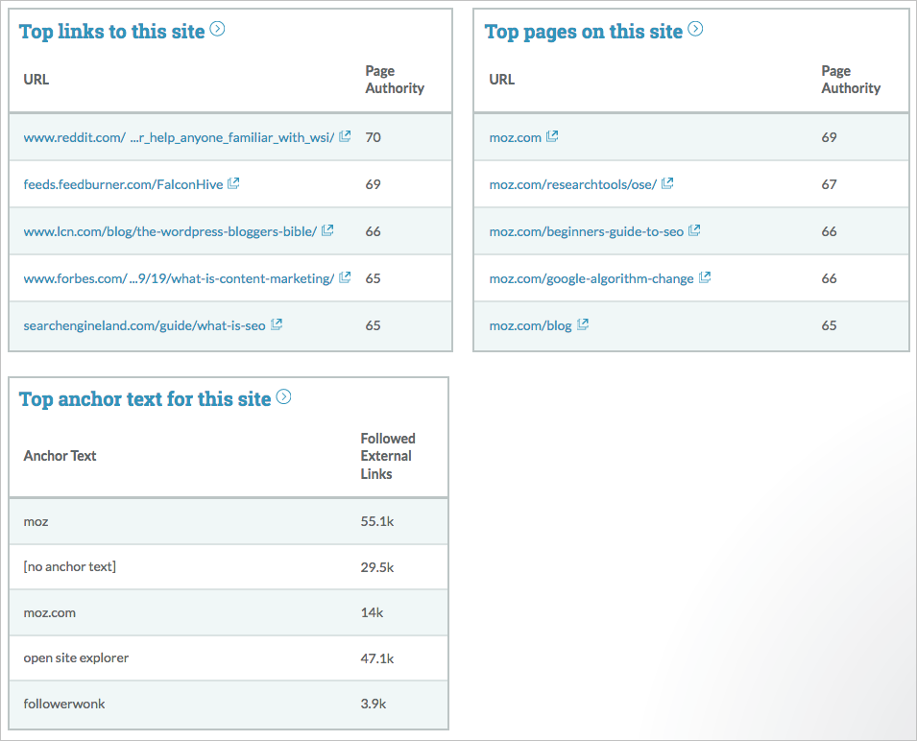This screenshot has width=917, height=741.
Task: Click the 55.1k followed links value
Action: pos(377,521)
